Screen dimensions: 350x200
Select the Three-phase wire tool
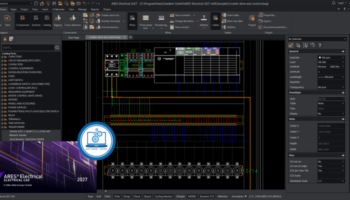(x=145, y=21)
